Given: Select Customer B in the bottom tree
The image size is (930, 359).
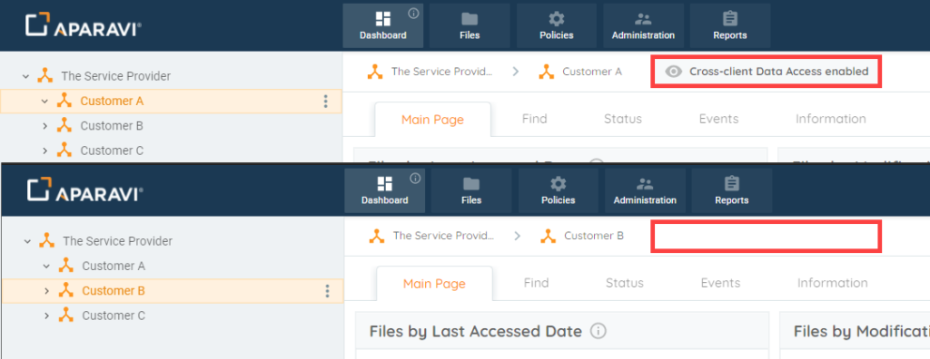Looking at the screenshot, I should click(x=114, y=292).
